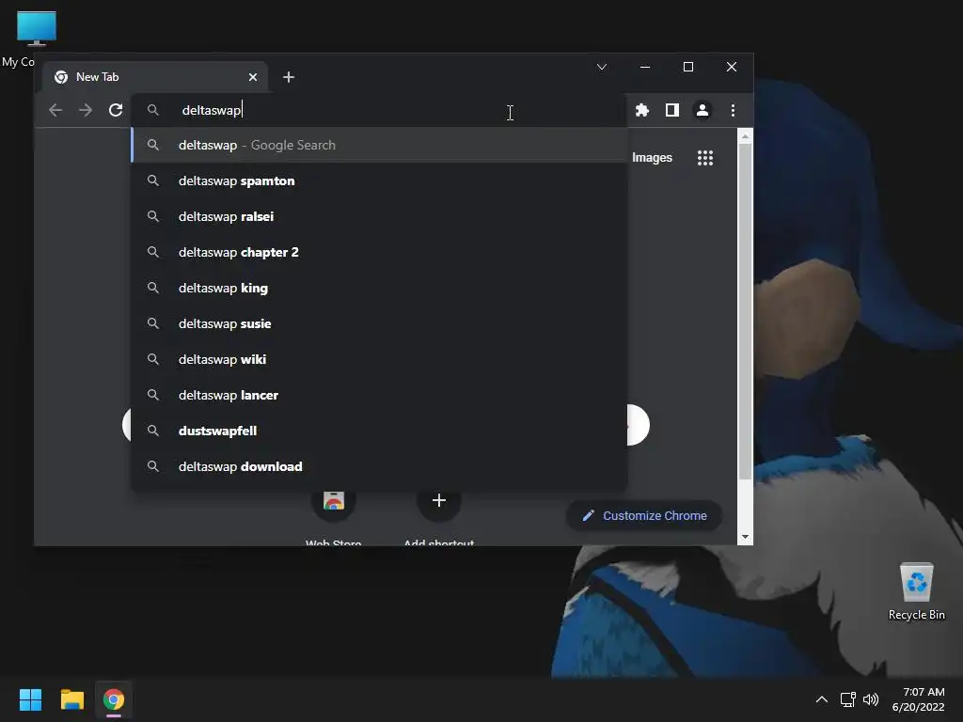Open the profile avatar icon
Viewport: 963px width, 722px height.
(702, 110)
